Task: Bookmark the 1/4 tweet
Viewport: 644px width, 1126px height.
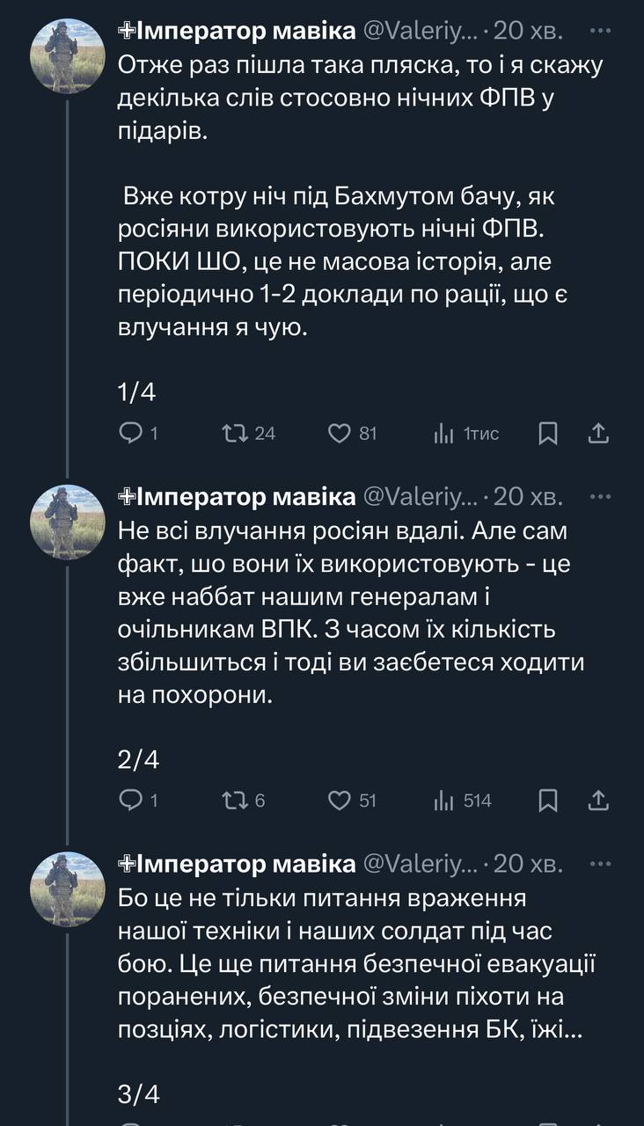Action: (x=548, y=433)
